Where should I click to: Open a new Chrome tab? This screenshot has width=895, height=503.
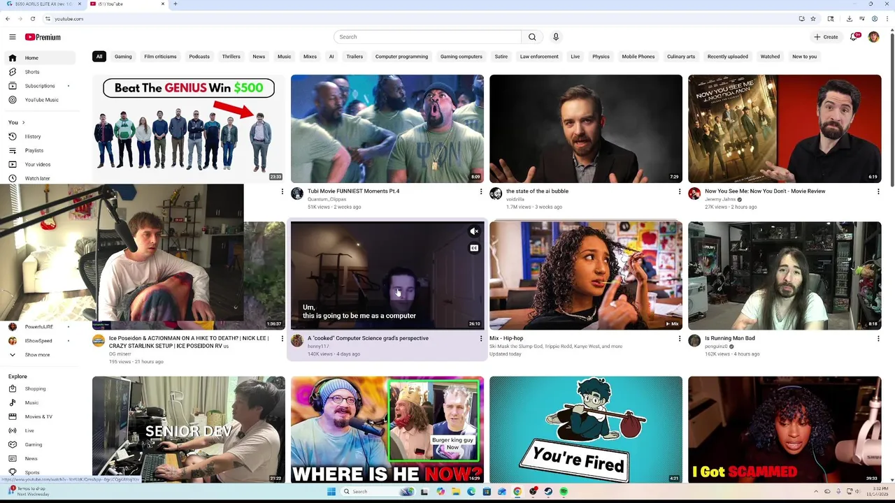tap(175, 4)
